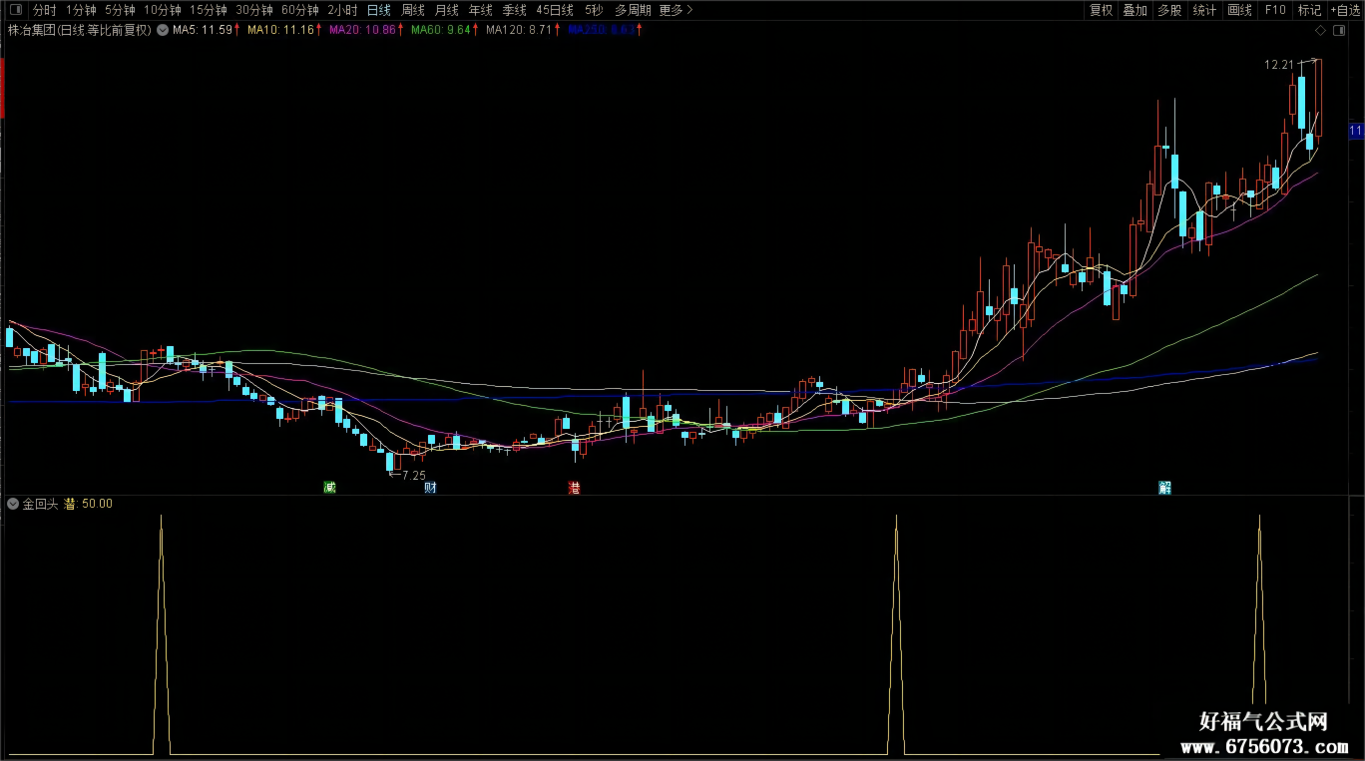
Task: Expand the 更多 periods menu
Action: coord(676,10)
